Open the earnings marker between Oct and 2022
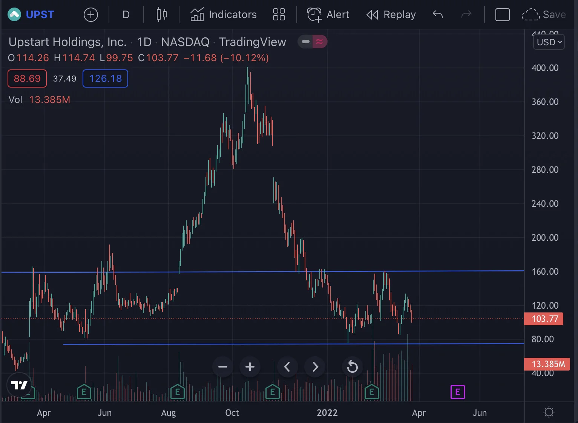 (273, 392)
